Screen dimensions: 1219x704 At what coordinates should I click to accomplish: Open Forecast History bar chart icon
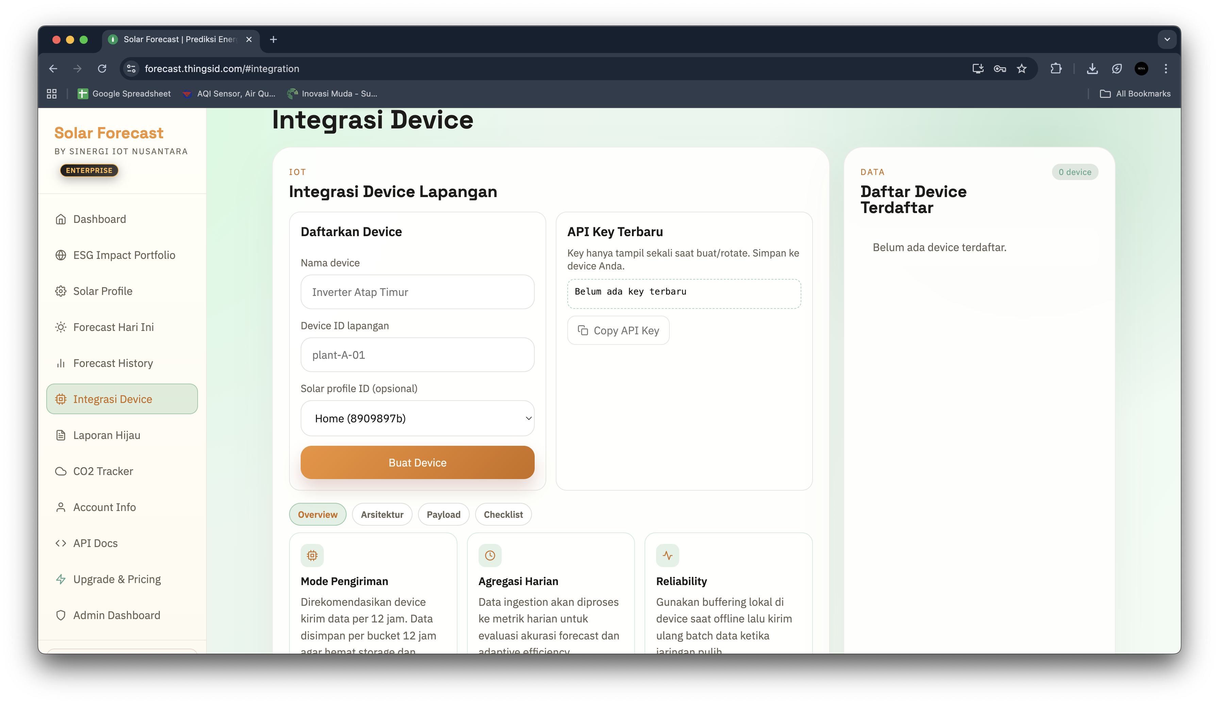click(61, 363)
